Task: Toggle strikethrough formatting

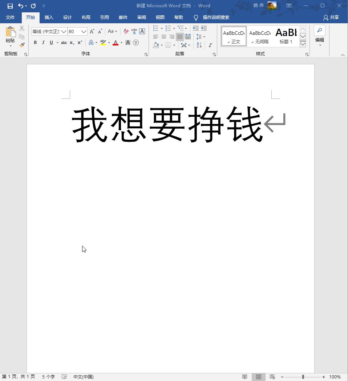Action: tap(64, 43)
